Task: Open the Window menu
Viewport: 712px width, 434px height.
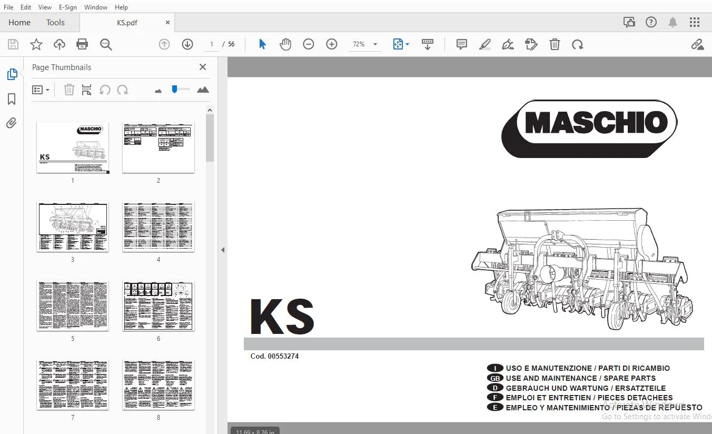Action: (x=96, y=7)
